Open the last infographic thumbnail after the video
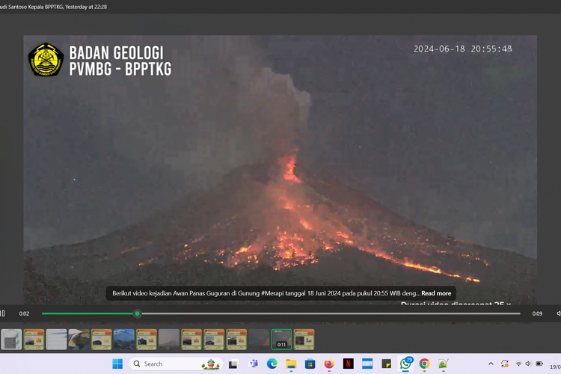 304,340
